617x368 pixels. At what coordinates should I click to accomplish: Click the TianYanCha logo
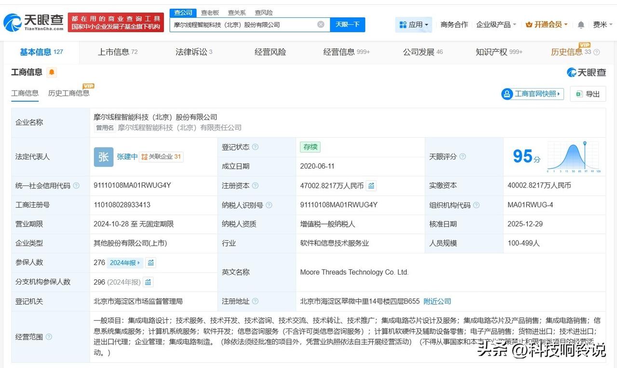point(34,22)
